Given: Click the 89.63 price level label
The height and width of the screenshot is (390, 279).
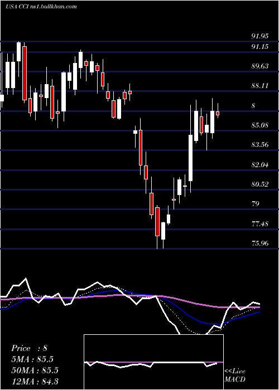Looking at the screenshot, I should (260, 66).
